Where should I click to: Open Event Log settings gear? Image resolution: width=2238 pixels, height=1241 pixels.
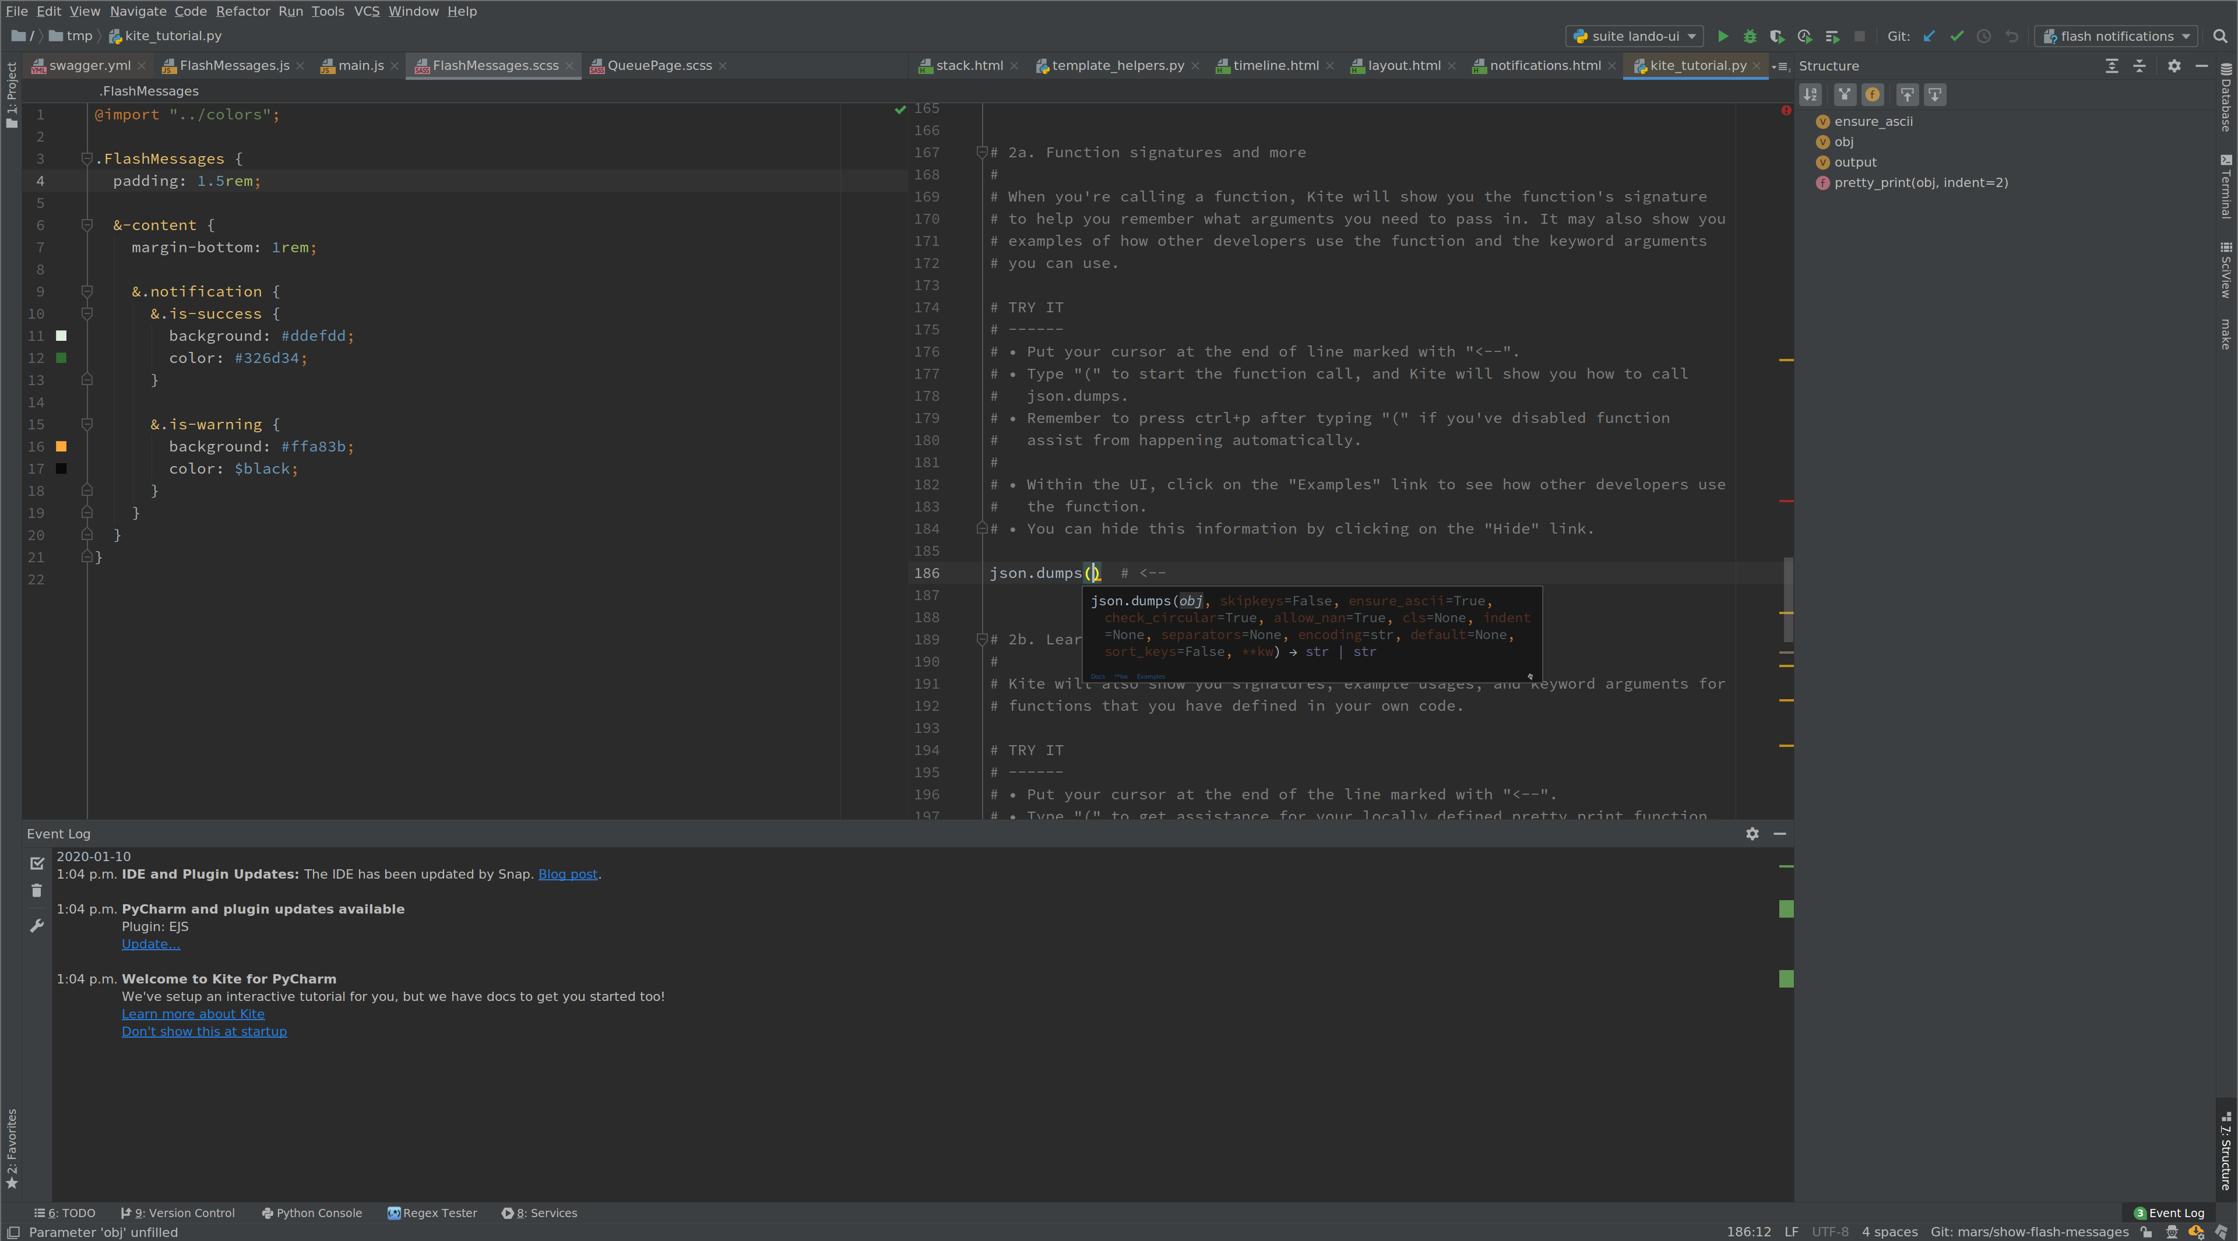(x=1753, y=834)
